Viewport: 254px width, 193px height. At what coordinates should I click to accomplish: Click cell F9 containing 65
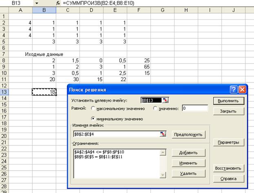139,67
